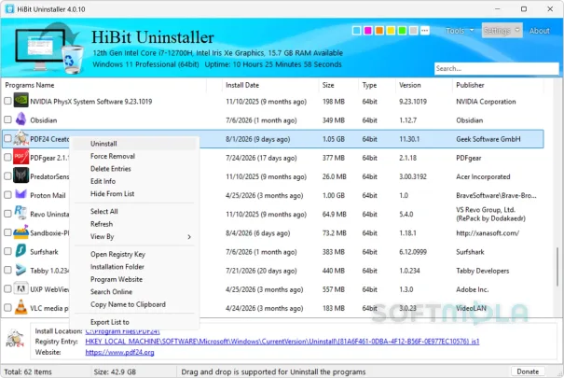
Task: Select the gray theme color
Action: 414,31
